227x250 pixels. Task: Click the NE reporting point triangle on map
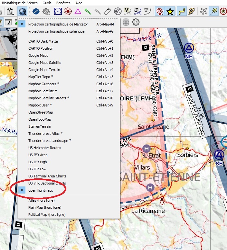tap(189, 48)
